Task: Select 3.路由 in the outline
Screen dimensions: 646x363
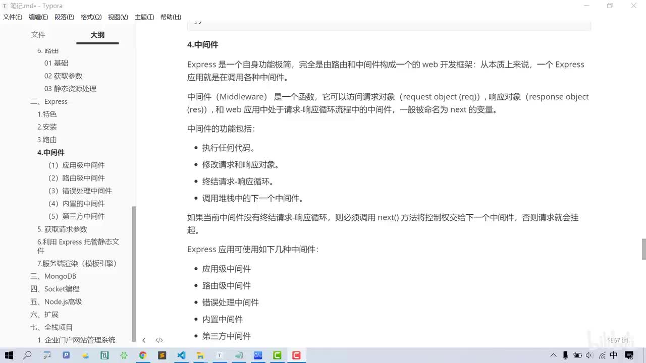Action: [47, 140]
